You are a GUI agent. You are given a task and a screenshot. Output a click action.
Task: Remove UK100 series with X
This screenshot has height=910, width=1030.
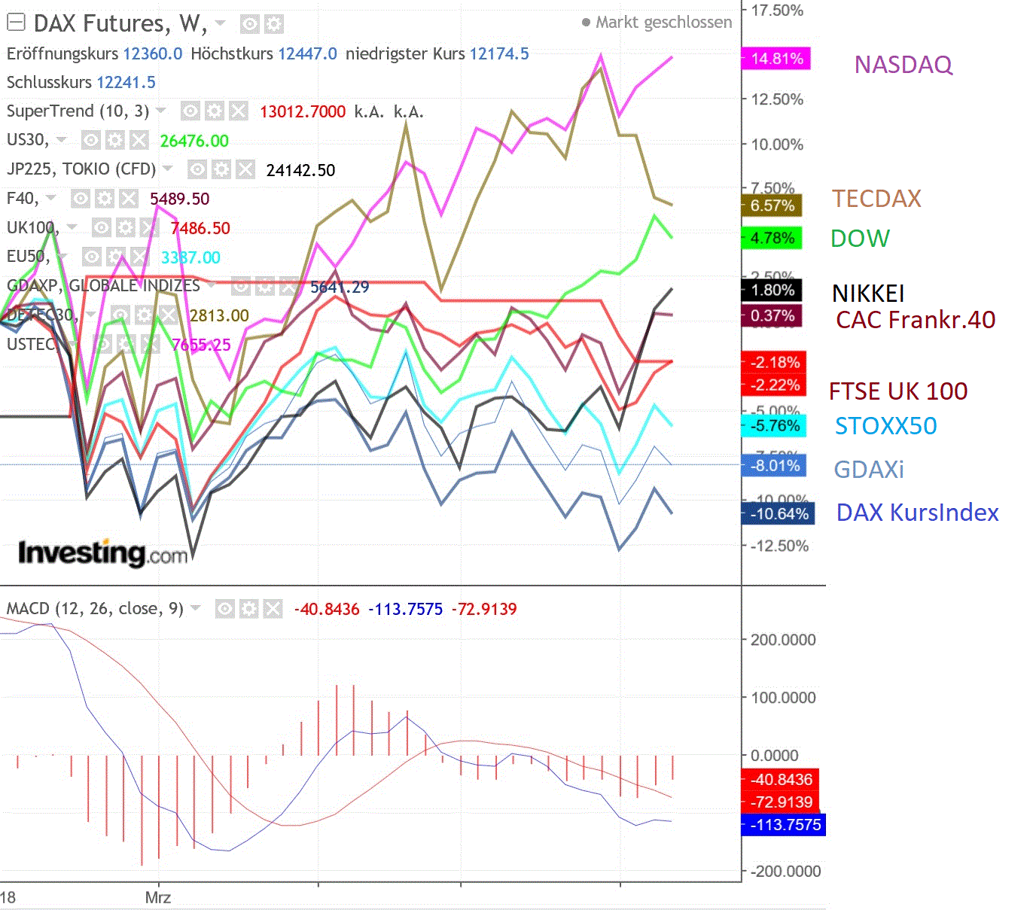pyautogui.click(x=149, y=228)
